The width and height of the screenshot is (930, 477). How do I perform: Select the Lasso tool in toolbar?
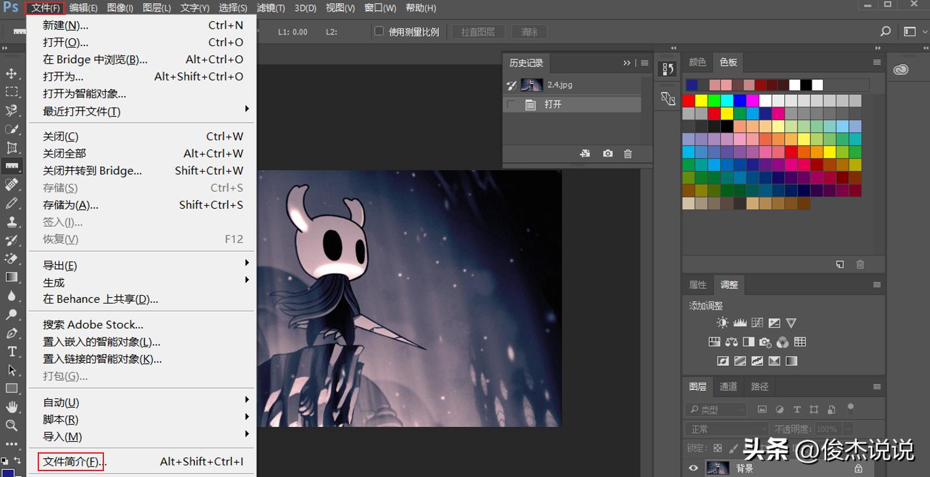point(12,110)
